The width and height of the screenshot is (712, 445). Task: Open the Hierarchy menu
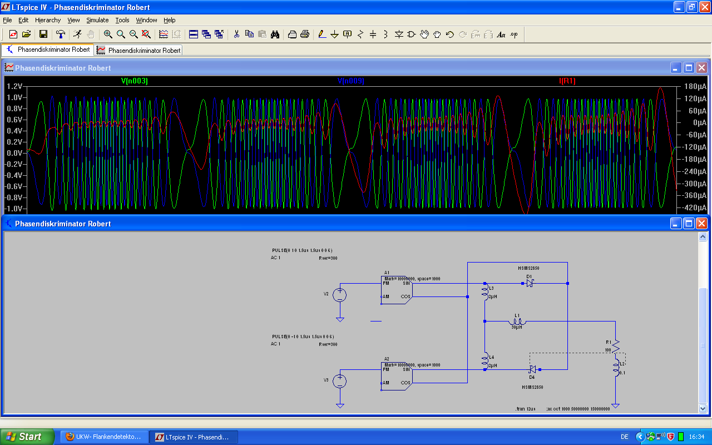(48, 20)
